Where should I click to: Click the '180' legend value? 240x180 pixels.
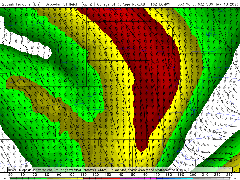[169, 175]
